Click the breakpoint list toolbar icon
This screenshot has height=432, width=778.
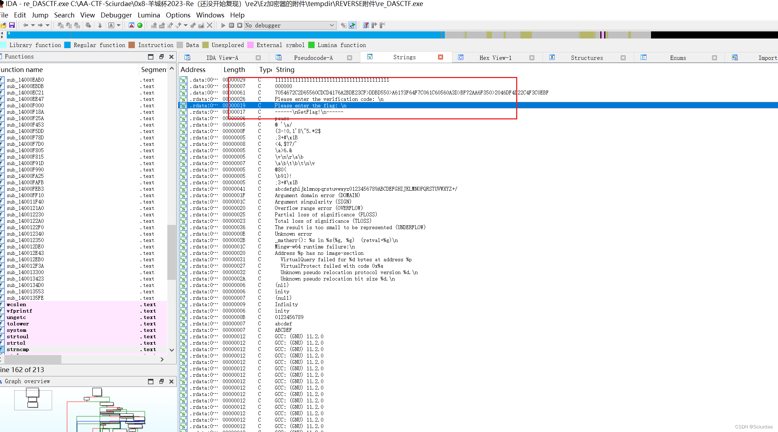tap(366, 25)
